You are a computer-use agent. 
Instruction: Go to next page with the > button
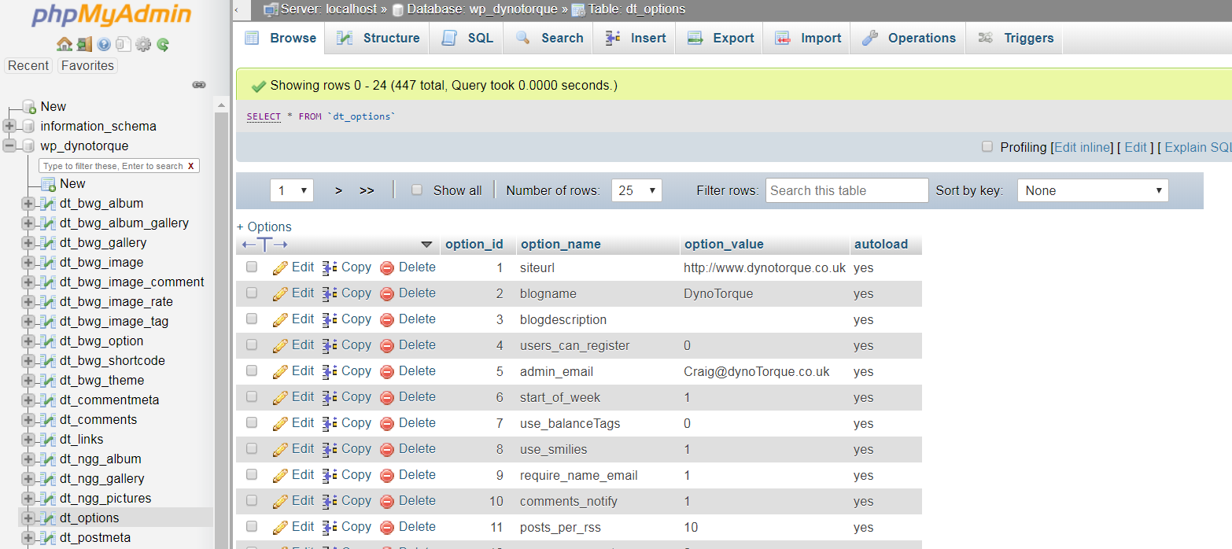(x=338, y=190)
